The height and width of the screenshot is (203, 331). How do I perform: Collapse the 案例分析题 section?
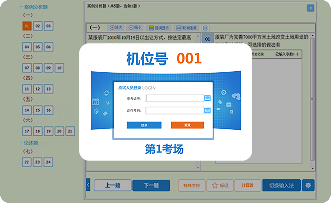pos(21,7)
